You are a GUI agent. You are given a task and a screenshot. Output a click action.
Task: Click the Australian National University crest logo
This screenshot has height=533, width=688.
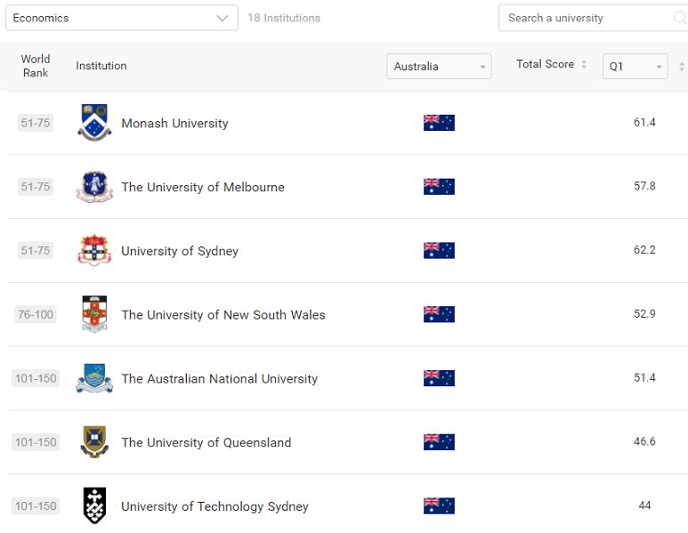point(94,378)
